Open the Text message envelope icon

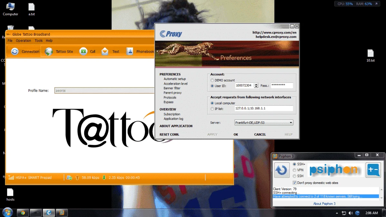pos(105,51)
